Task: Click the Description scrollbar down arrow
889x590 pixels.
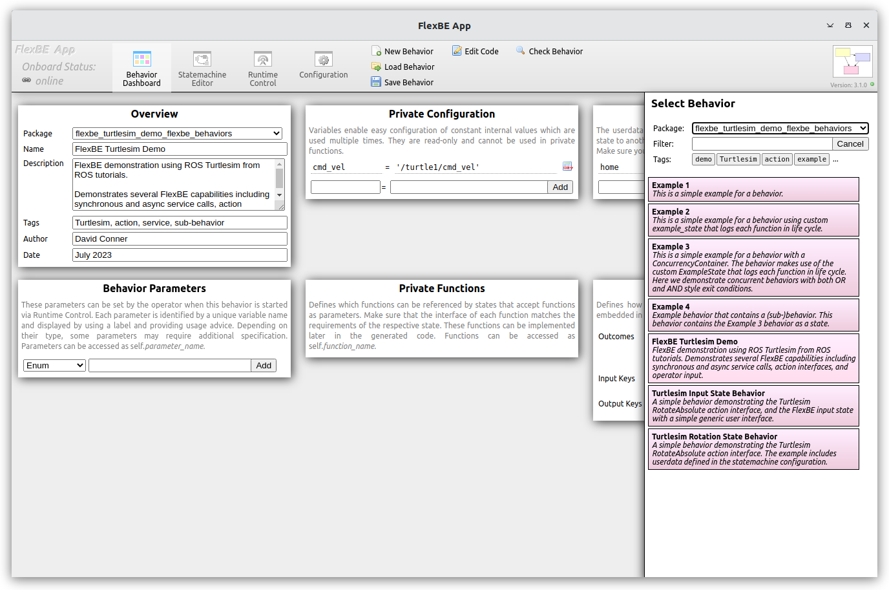Action: (280, 195)
